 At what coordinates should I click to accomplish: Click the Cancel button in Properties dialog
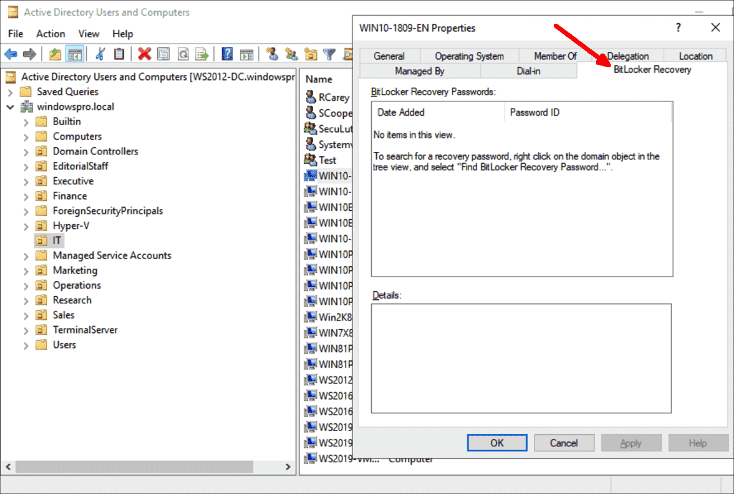click(x=563, y=443)
